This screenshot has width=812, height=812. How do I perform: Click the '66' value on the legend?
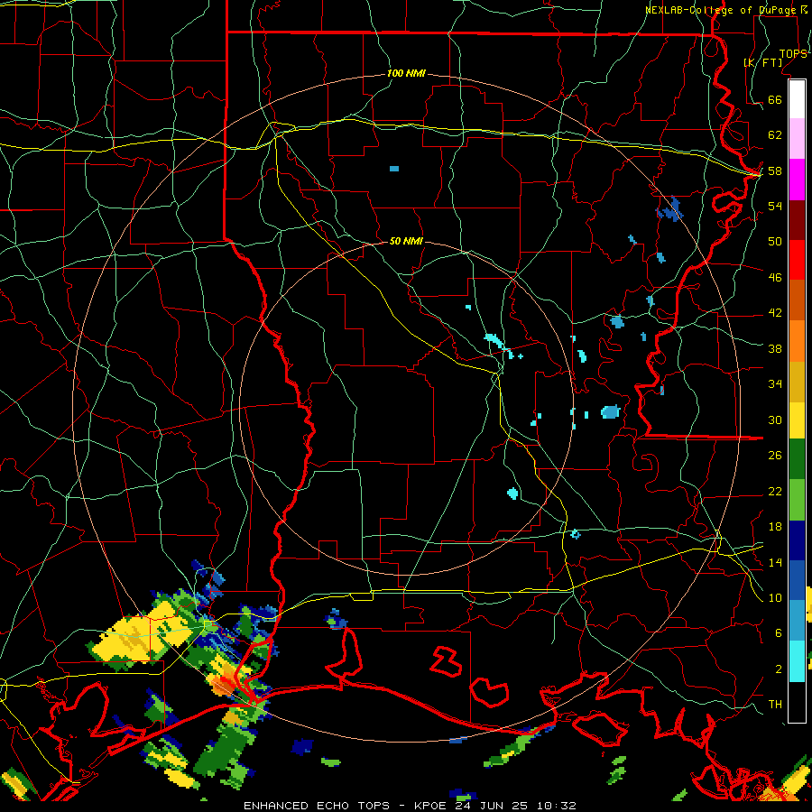pos(775,99)
